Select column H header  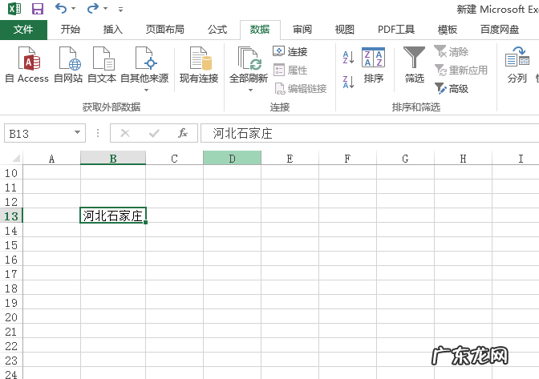pos(463,159)
